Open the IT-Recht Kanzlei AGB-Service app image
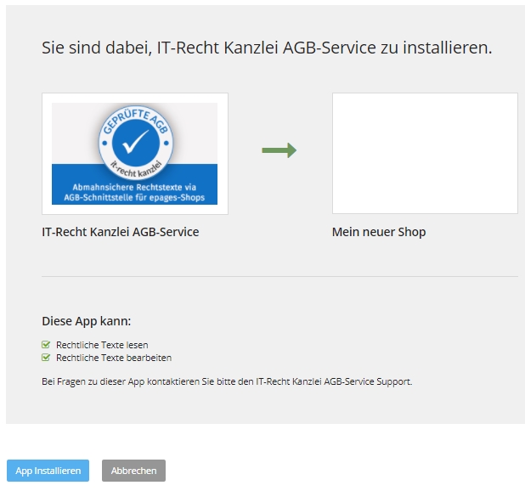The width and height of the screenshot is (525, 491). tap(135, 154)
